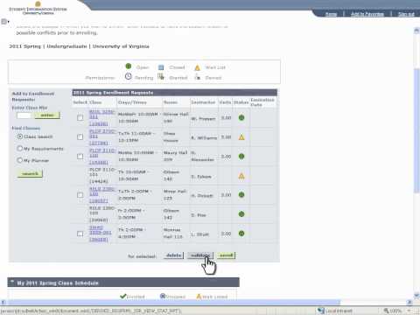Screen dimensions: 420x315
Task: Click open status icon in Monroe Hall row
Action: coord(241,234)
